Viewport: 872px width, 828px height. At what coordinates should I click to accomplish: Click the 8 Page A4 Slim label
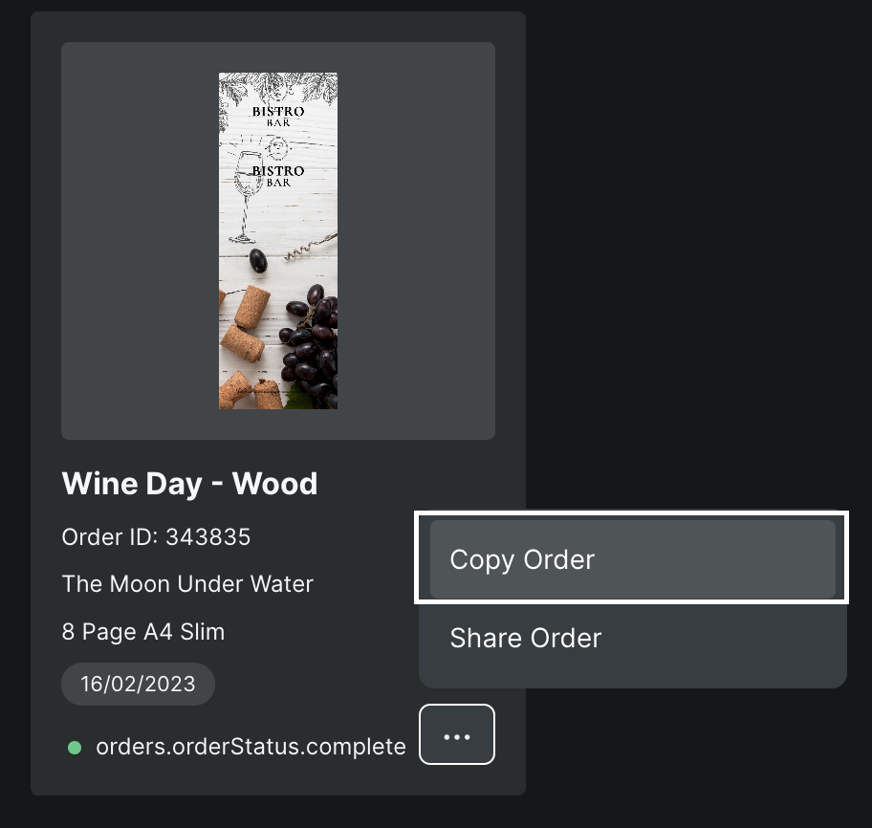[143, 632]
